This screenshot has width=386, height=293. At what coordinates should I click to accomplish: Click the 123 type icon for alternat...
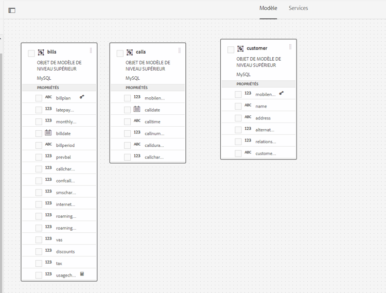[248, 129]
